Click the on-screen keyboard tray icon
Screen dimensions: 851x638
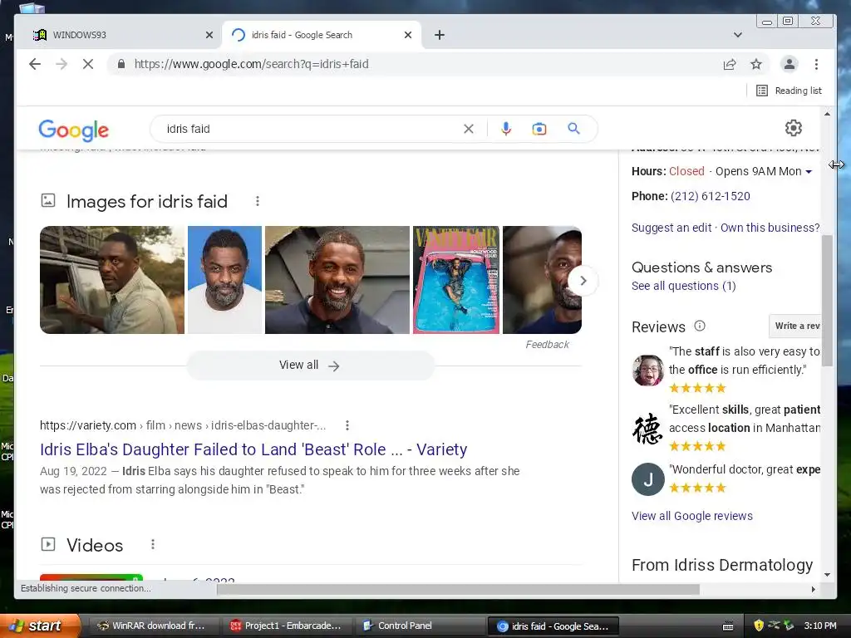point(728,626)
